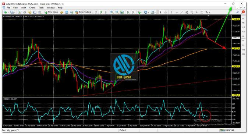Zoom out the chart with magnifier minus
Screen dimensions: 248x134
tap(117, 12)
